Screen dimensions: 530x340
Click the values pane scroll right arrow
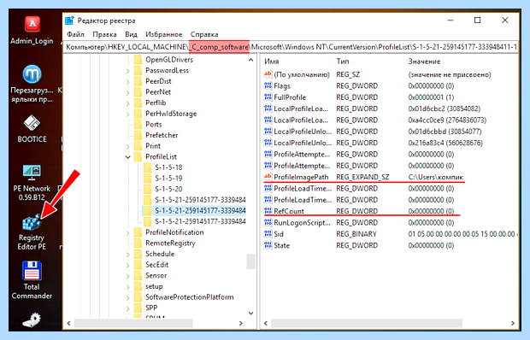point(513,323)
